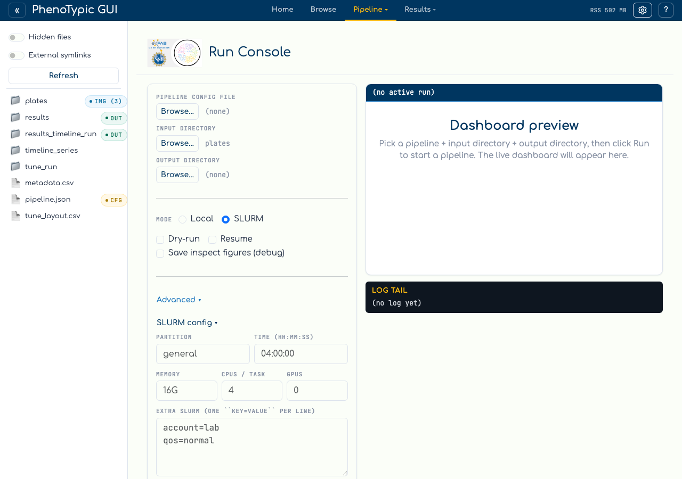682x479 pixels.
Task: Go to the Browse tab
Action: point(323,10)
